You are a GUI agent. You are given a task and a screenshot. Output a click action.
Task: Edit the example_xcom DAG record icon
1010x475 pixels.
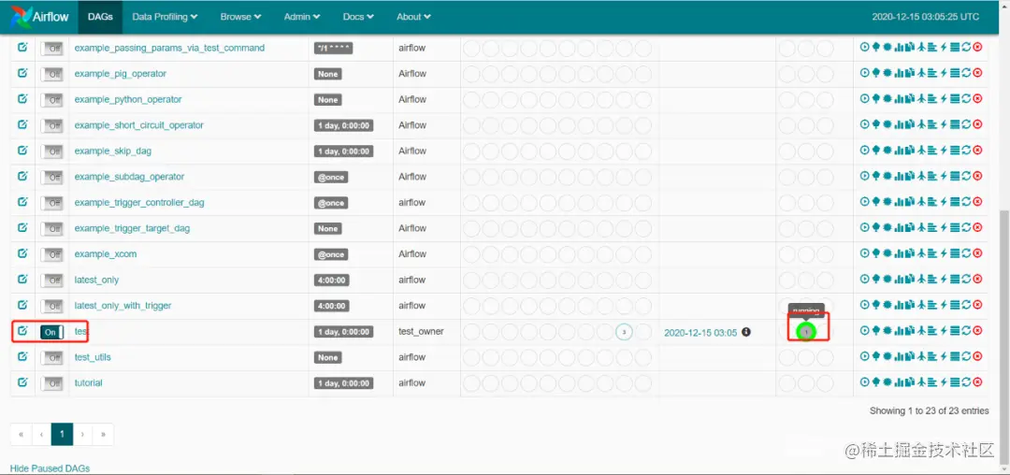tap(22, 253)
